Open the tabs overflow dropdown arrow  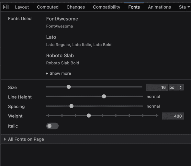[189, 7]
